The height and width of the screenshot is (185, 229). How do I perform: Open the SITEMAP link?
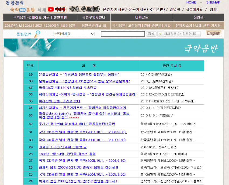pyautogui.click(x=213, y=2)
